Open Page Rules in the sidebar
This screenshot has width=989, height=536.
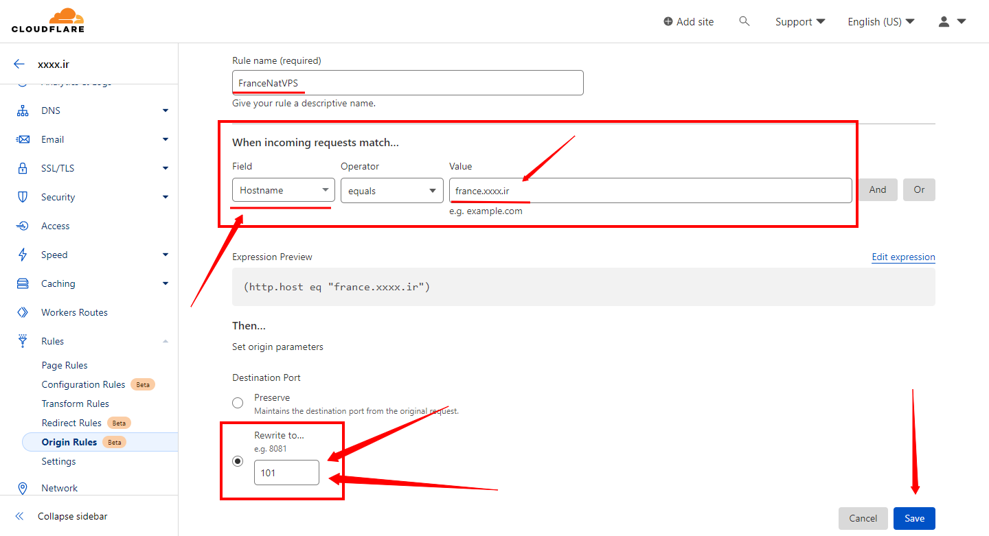[x=65, y=365]
